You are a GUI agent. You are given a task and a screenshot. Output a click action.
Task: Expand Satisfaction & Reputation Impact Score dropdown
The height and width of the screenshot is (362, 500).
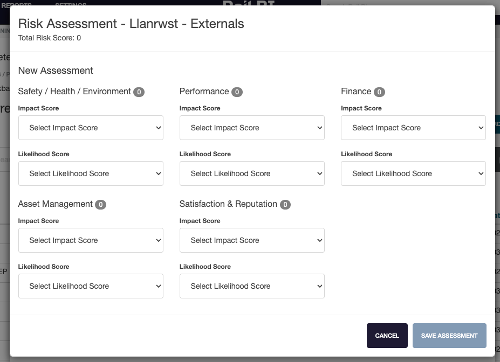(x=252, y=240)
